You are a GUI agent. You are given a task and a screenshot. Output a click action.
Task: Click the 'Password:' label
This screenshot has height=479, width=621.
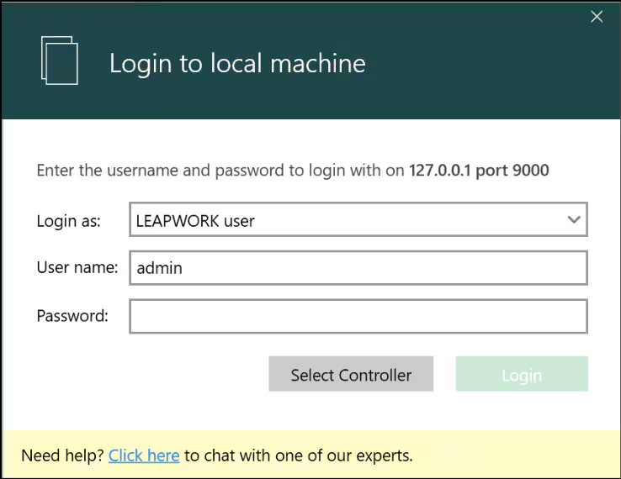click(72, 316)
